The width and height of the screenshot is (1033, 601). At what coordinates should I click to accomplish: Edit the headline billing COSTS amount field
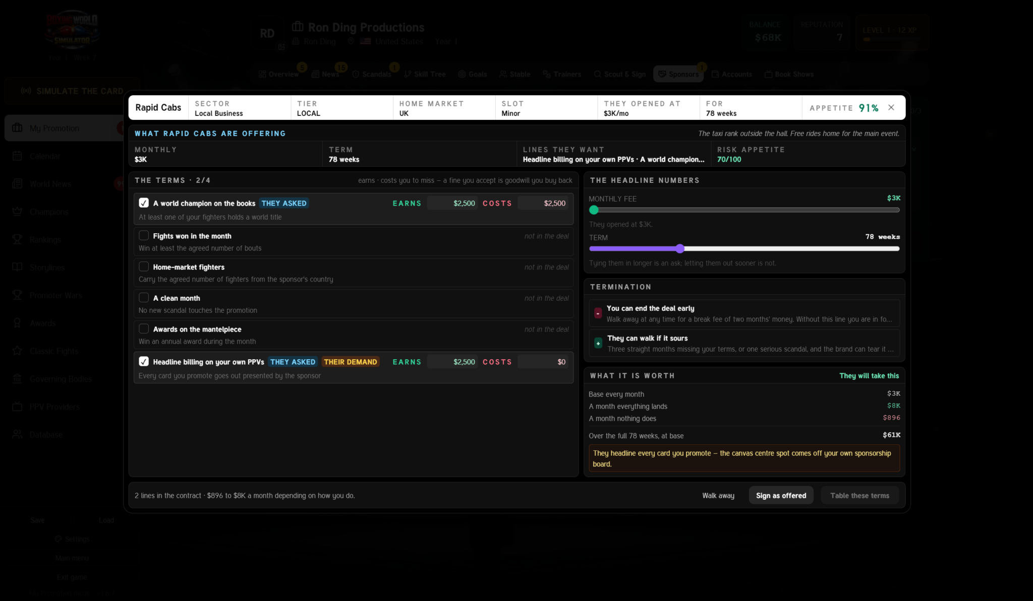tap(543, 362)
